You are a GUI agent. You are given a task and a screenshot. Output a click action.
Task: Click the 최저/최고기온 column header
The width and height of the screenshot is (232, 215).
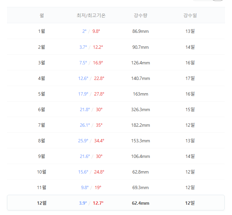tap(91, 15)
